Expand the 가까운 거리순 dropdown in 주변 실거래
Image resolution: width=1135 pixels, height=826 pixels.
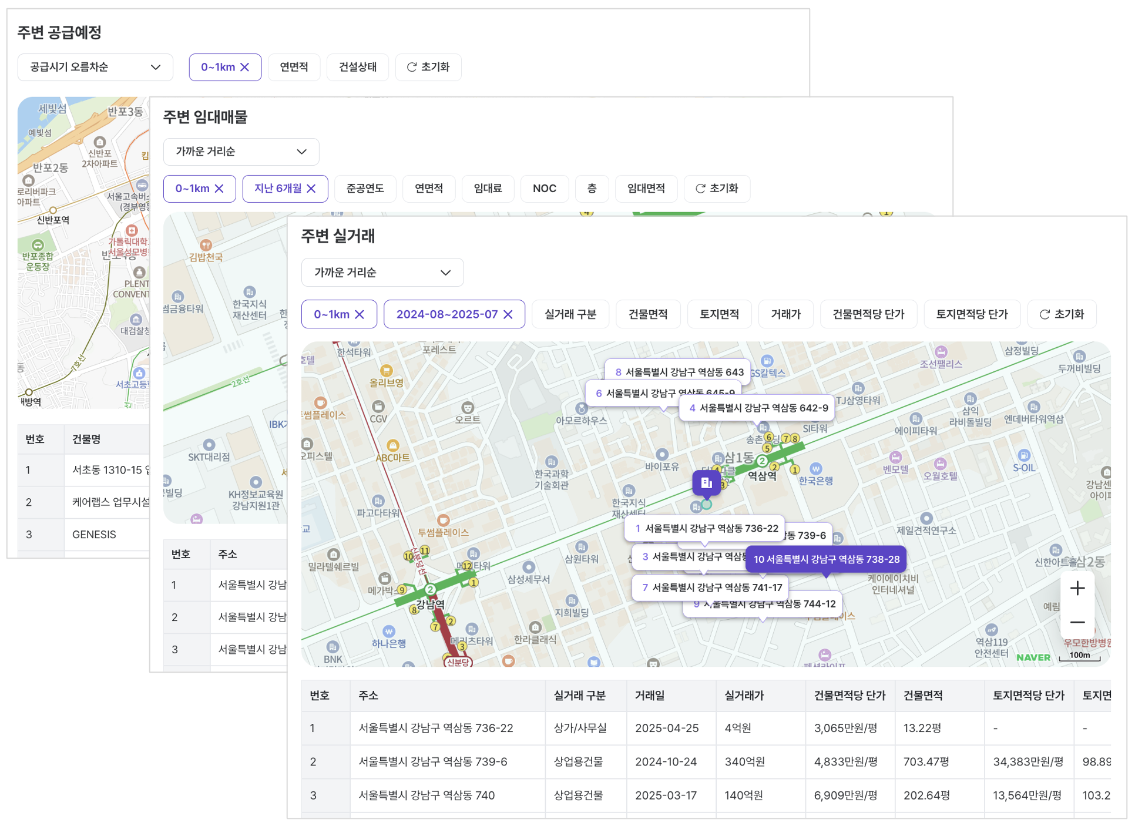coord(382,273)
